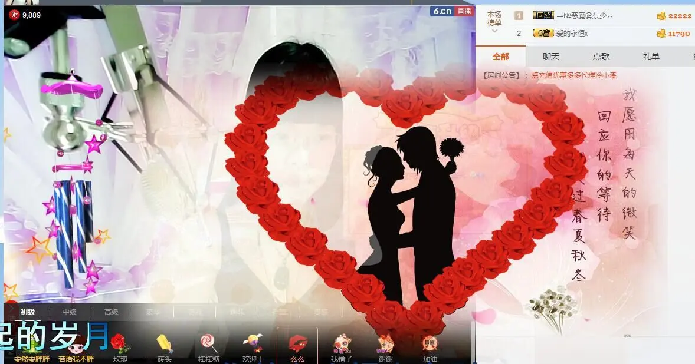Choose the 安然安胖胖 frog gift
Screen dimensions: 695x364
pyautogui.click(x=32, y=349)
